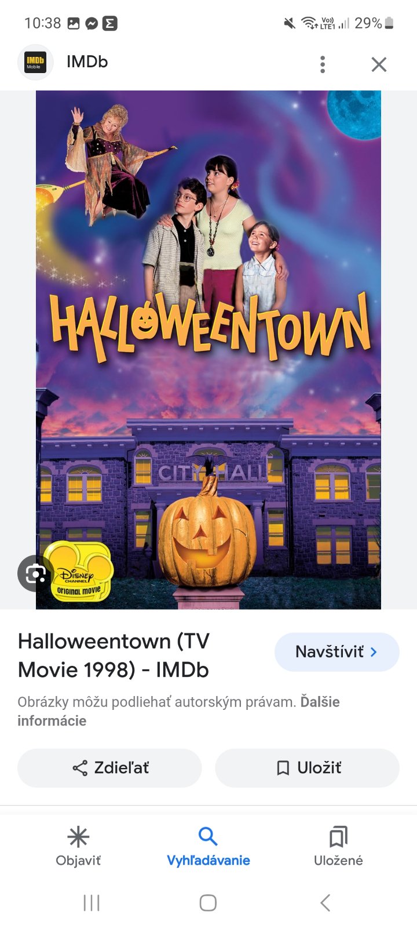The height and width of the screenshot is (928, 417).
Task: Close the image preview with X
Action: [379, 64]
